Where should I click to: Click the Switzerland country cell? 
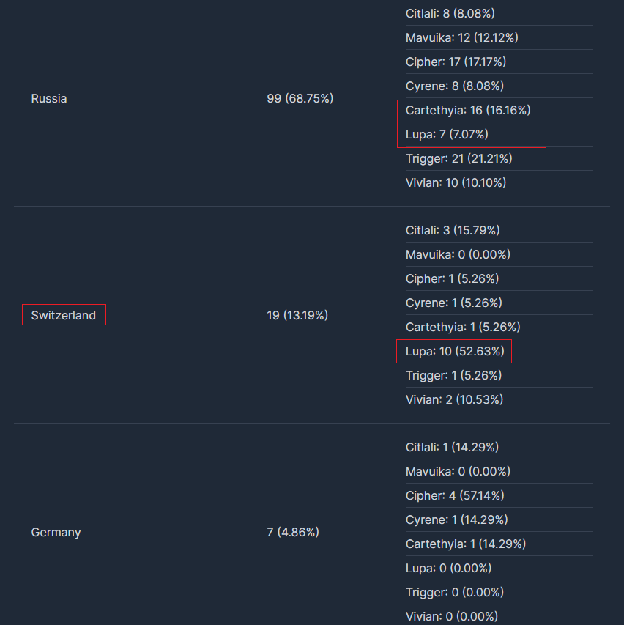click(x=64, y=315)
